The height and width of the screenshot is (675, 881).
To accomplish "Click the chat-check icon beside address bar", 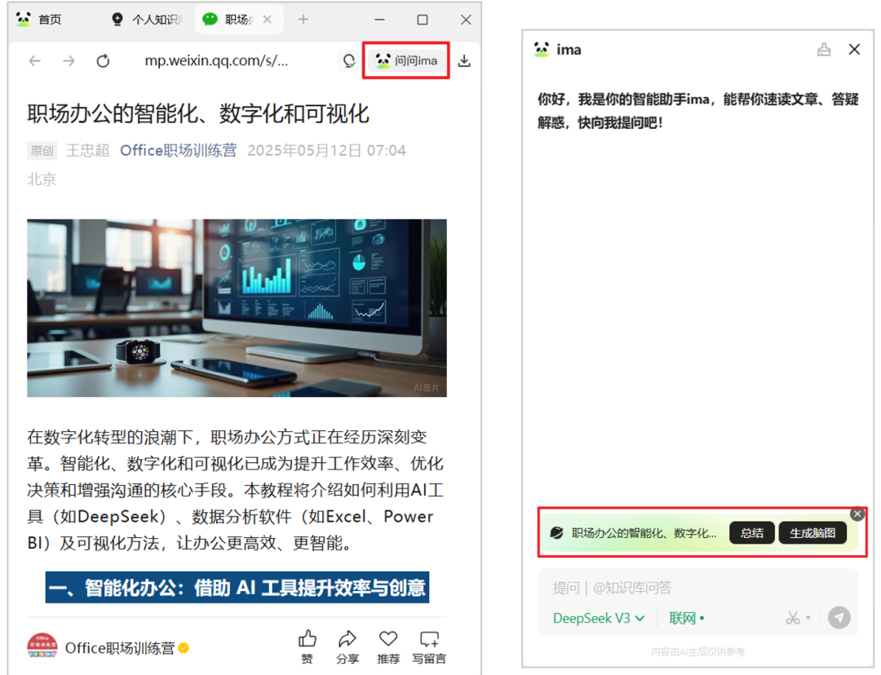I will [x=349, y=60].
